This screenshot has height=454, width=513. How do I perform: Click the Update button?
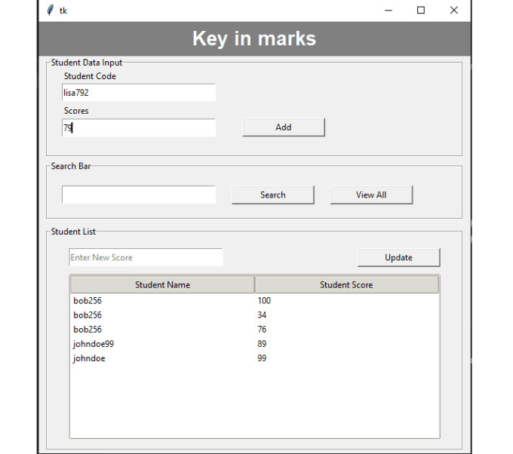coord(399,258)
